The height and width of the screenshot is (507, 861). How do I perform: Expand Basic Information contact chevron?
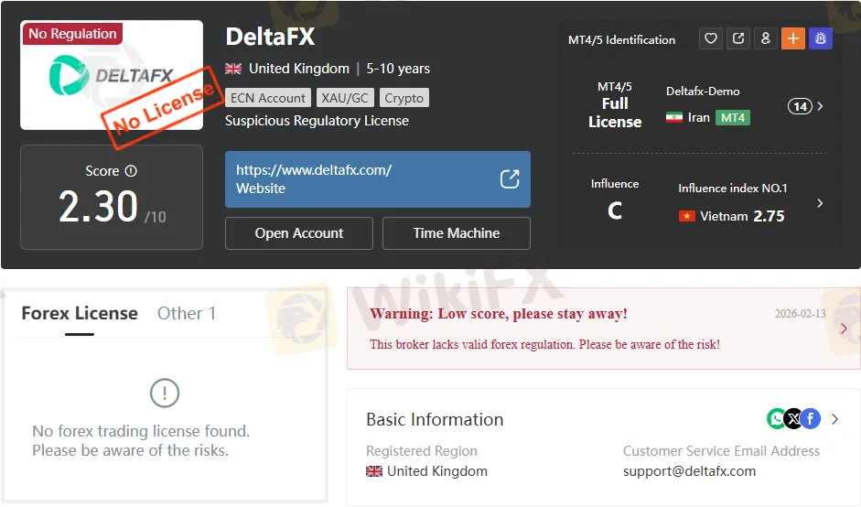(835, 419)
